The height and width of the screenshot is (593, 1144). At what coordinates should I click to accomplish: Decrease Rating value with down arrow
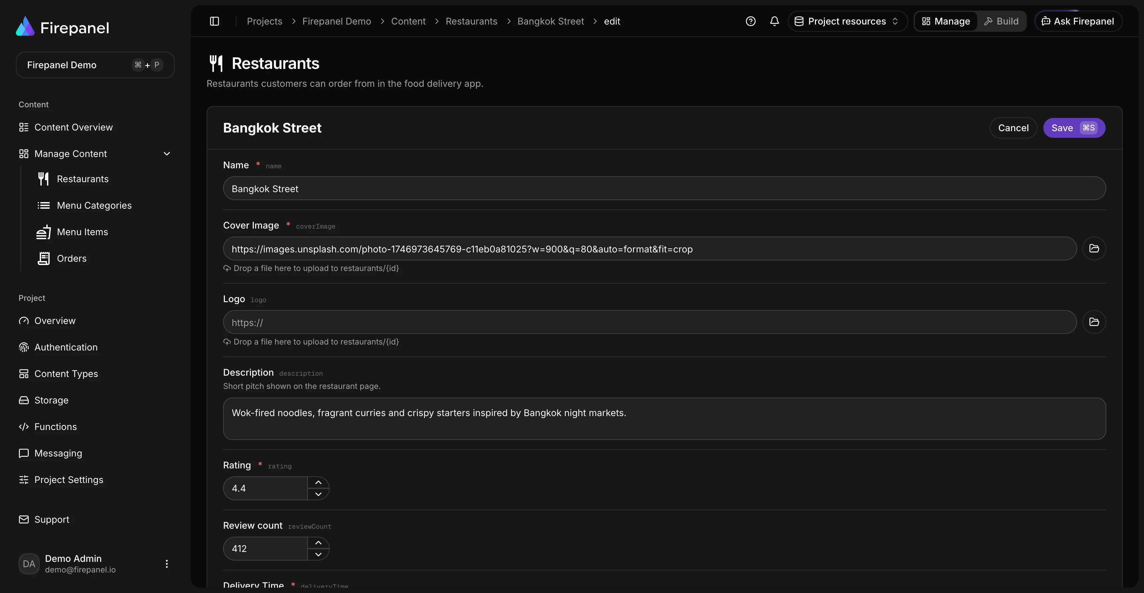coord(318,494)
